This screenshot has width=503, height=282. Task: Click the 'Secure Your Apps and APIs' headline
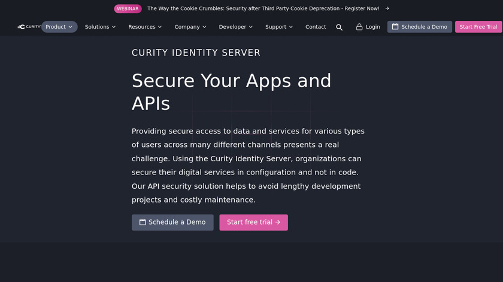(231, 92)
